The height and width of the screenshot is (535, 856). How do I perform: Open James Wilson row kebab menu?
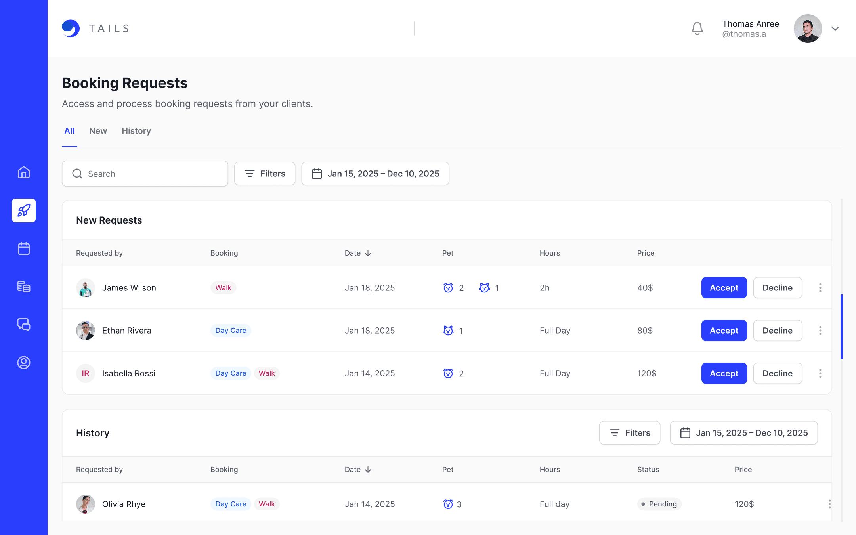820,288
